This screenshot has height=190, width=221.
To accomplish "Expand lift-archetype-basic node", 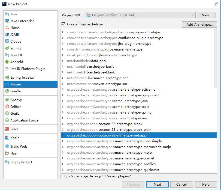I will pyautogui.click(x=63, y=67).
